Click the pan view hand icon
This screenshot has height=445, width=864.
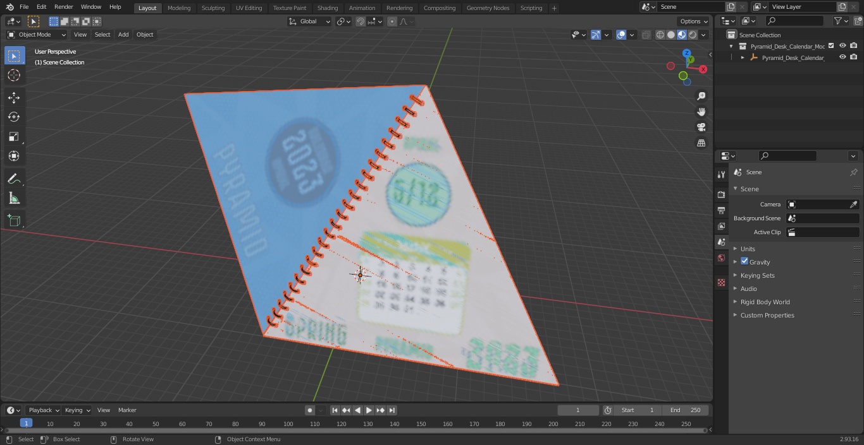click(701, 112)
